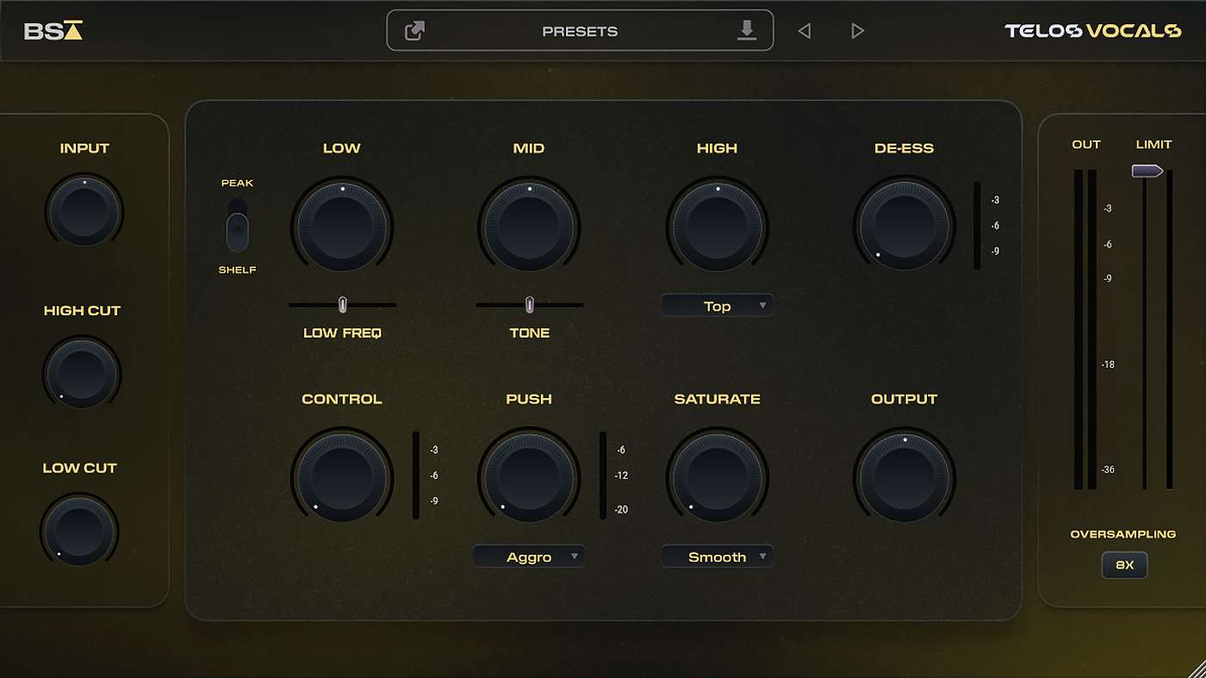Screen dimensions: 1206x678
Task: Open the Push Aggro mode dropdown
Action: pyautogui.click(x=529, y=557)
